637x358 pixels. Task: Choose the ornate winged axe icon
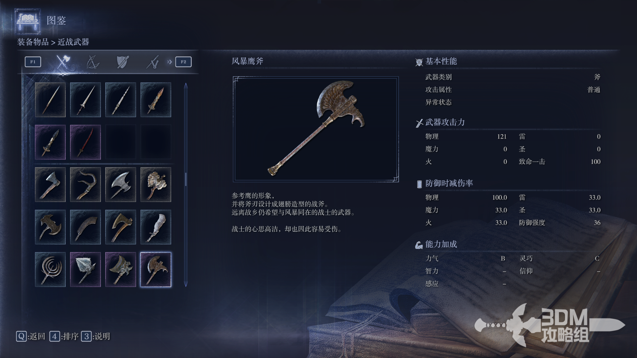[156, 185]
